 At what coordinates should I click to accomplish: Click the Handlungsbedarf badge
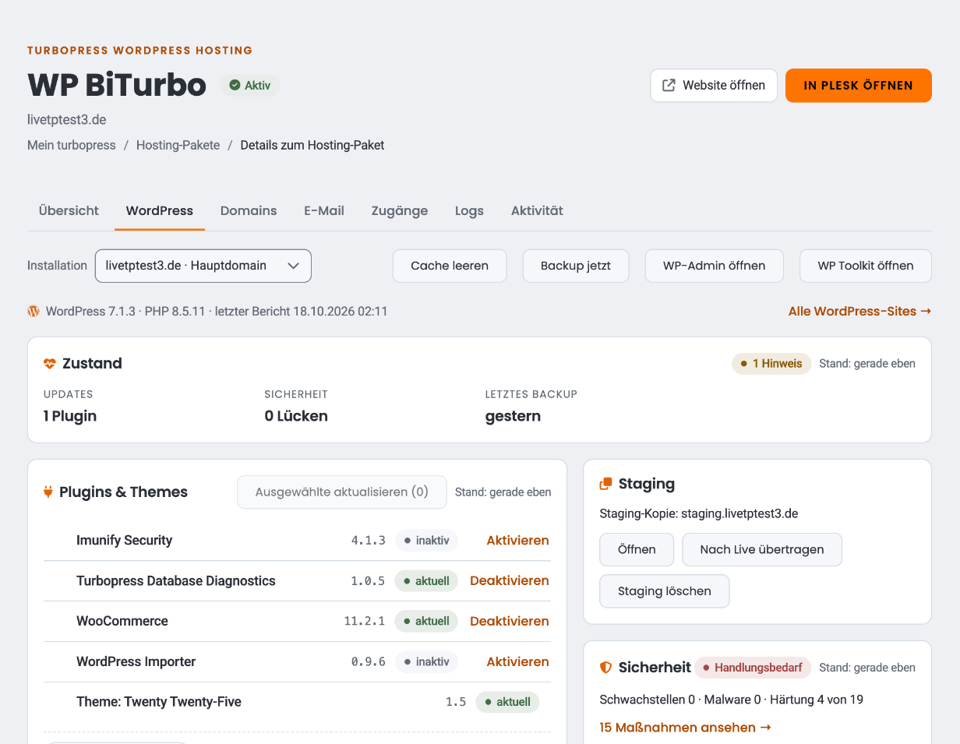(753, 668)
